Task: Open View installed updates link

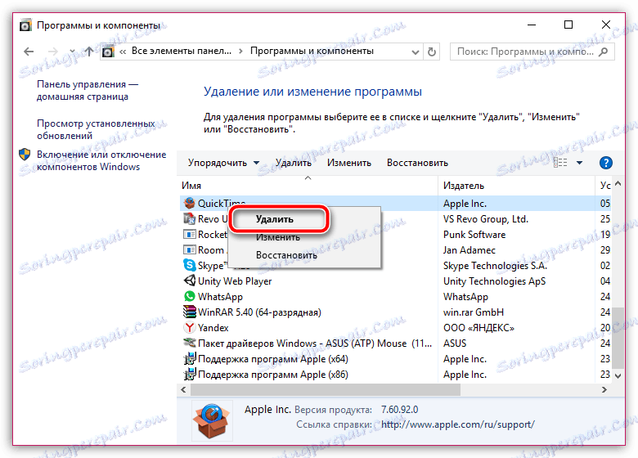Action: [96, 129]
